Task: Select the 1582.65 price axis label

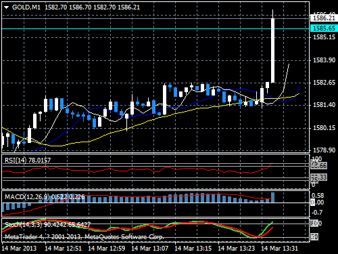Action: point(324,83)
